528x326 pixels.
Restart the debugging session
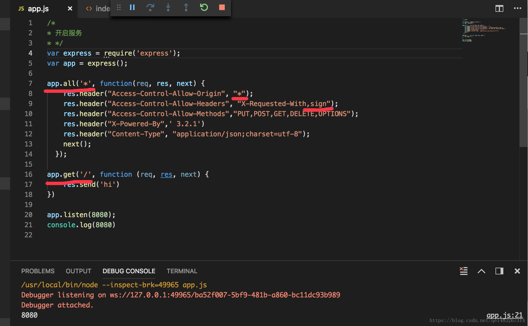204,8
